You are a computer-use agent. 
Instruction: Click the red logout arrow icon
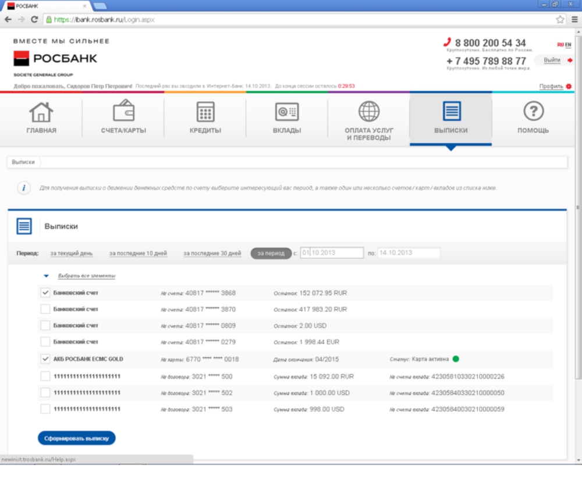point(570,60)
